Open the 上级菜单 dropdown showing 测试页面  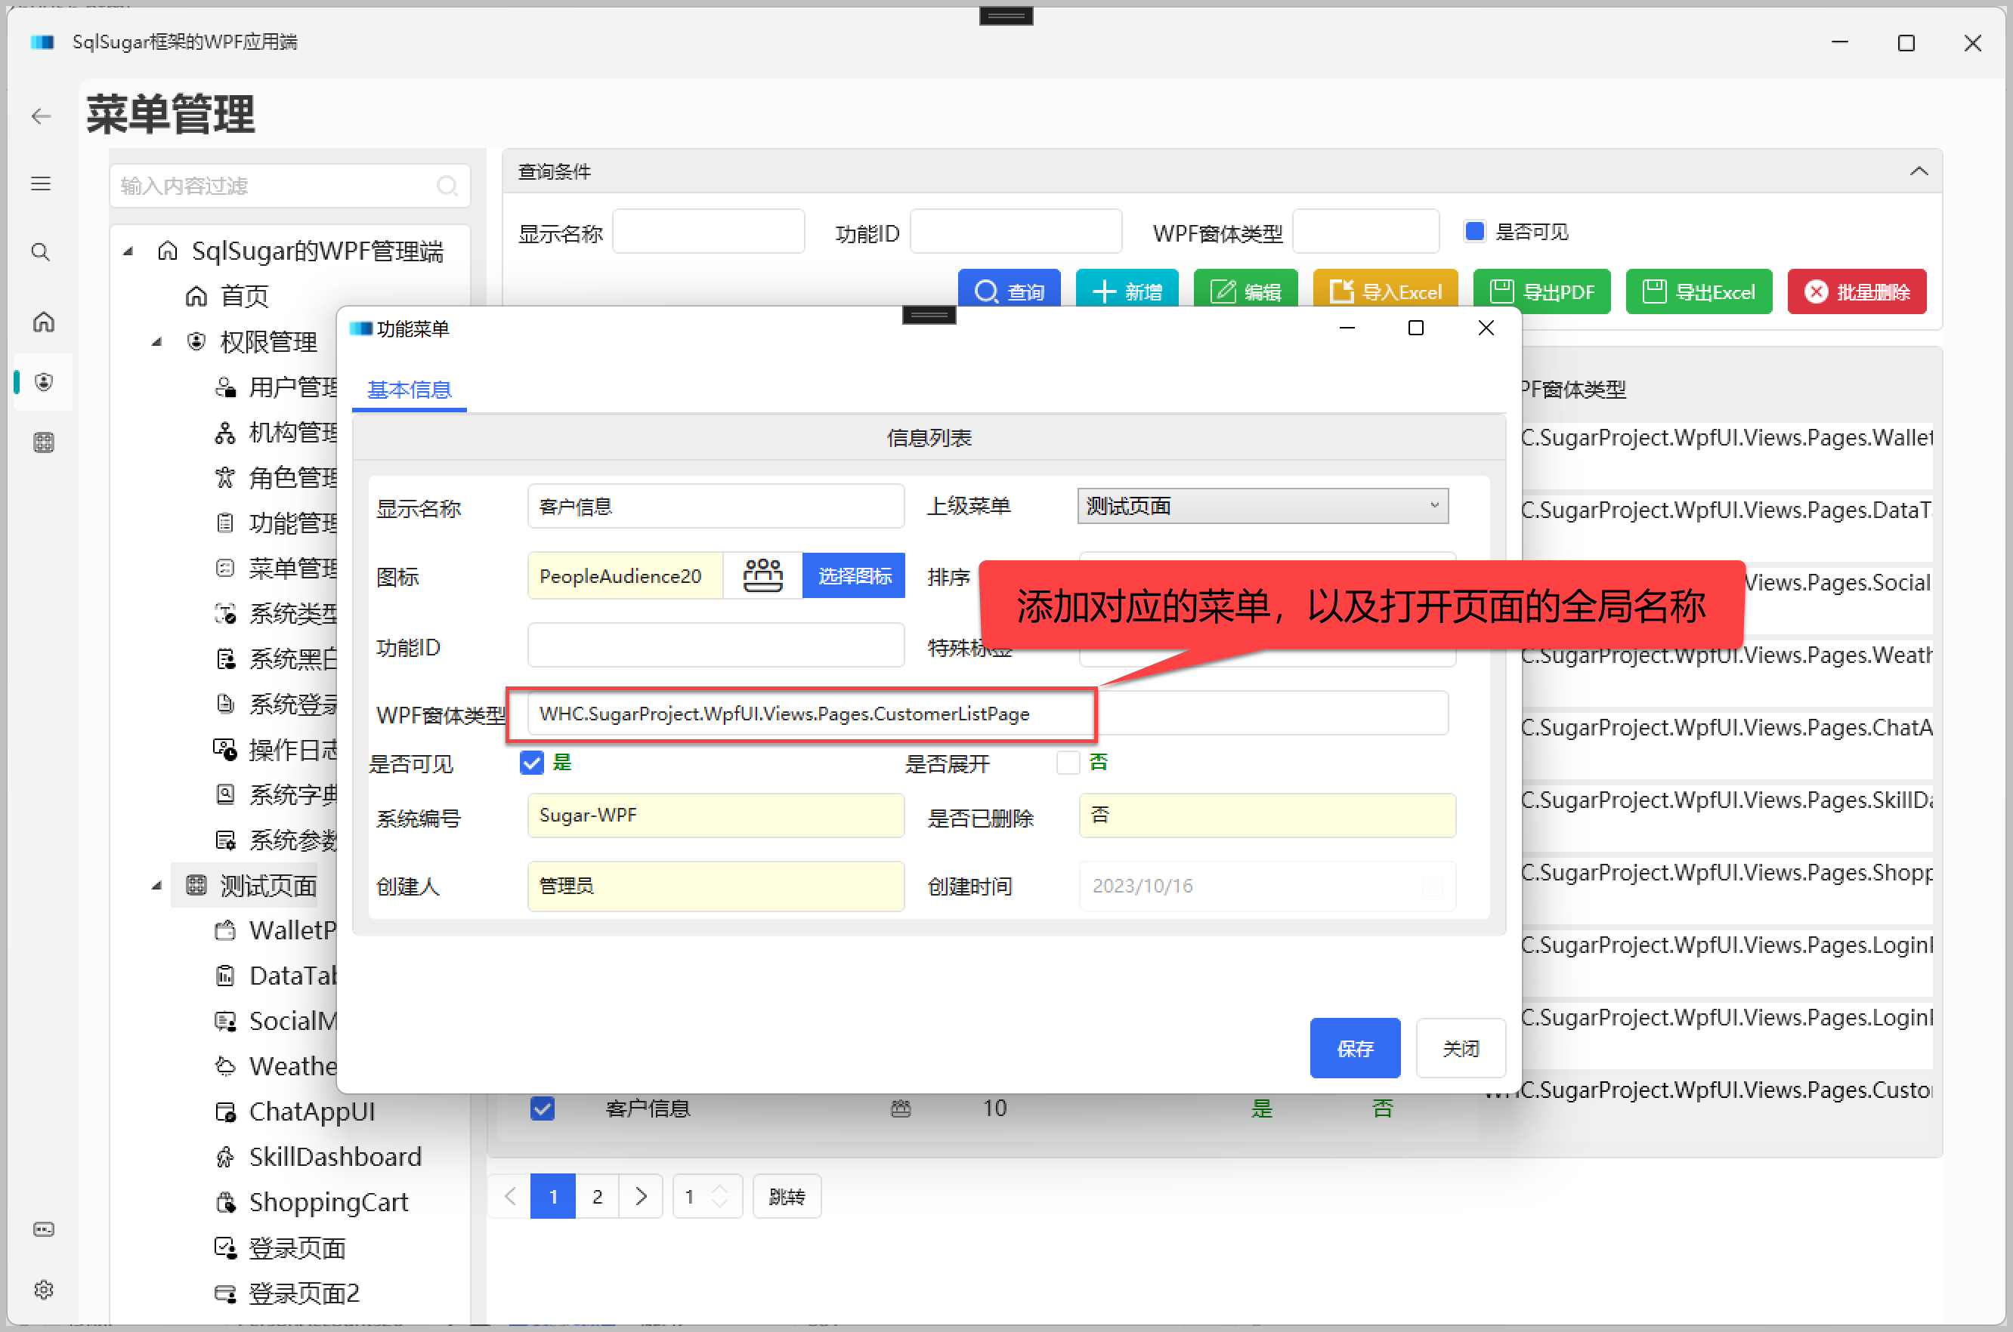click(x=1263, y=506)
